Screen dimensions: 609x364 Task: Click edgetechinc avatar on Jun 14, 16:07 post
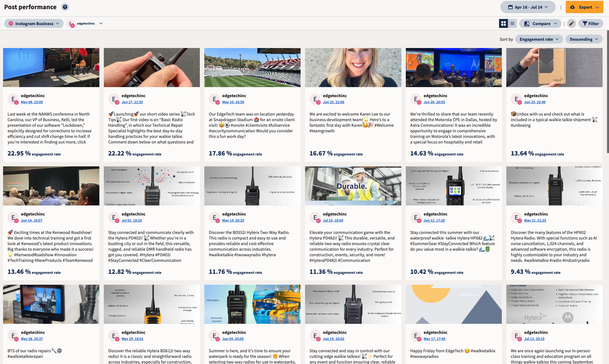point(13,217)
